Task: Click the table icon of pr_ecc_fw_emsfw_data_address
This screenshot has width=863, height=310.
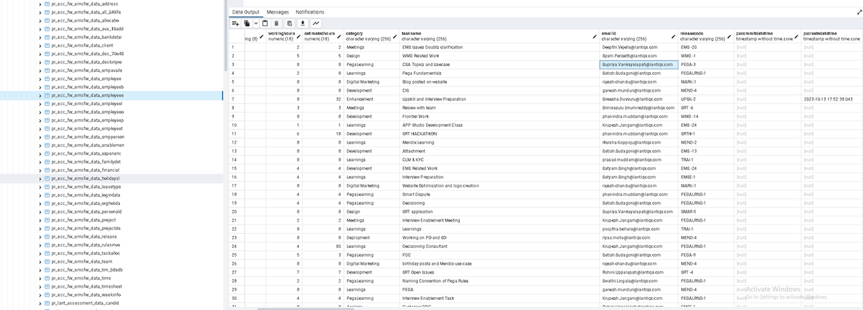Action: [x=47, y=4]
